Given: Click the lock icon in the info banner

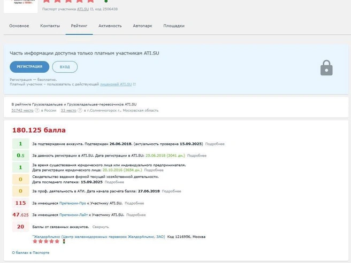Looking at the screenshot, I should click(x=326, y=68).
